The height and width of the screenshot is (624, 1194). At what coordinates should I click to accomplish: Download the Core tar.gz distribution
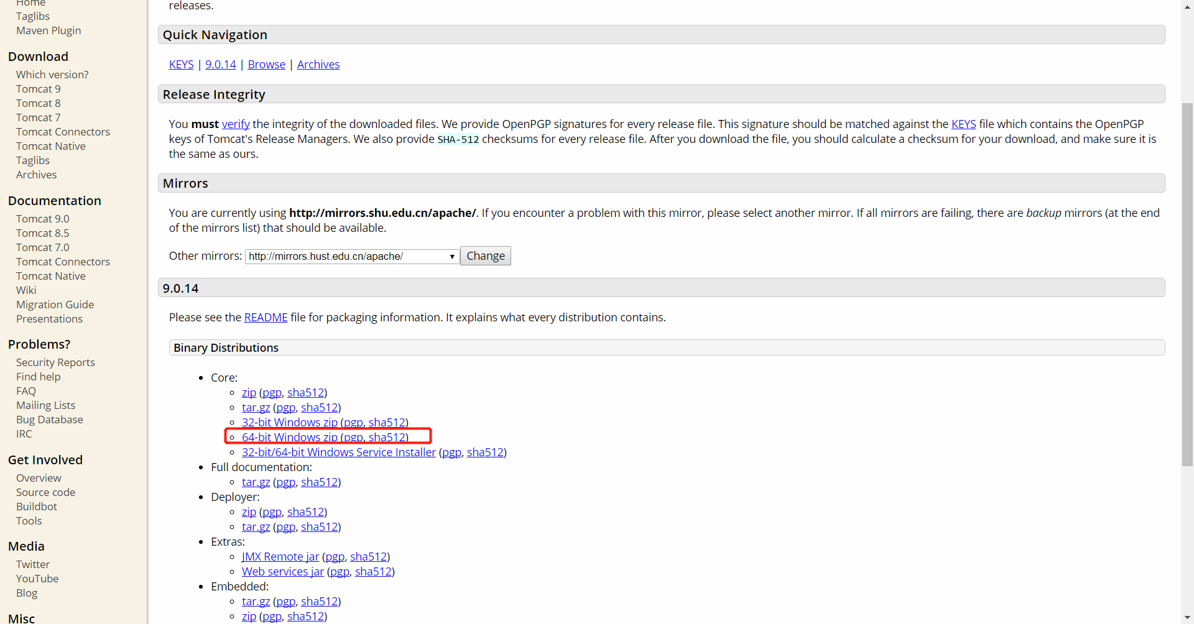(256, 408)
